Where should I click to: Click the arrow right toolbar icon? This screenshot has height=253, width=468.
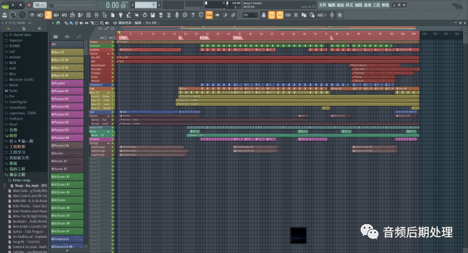(x=217, y=15)
